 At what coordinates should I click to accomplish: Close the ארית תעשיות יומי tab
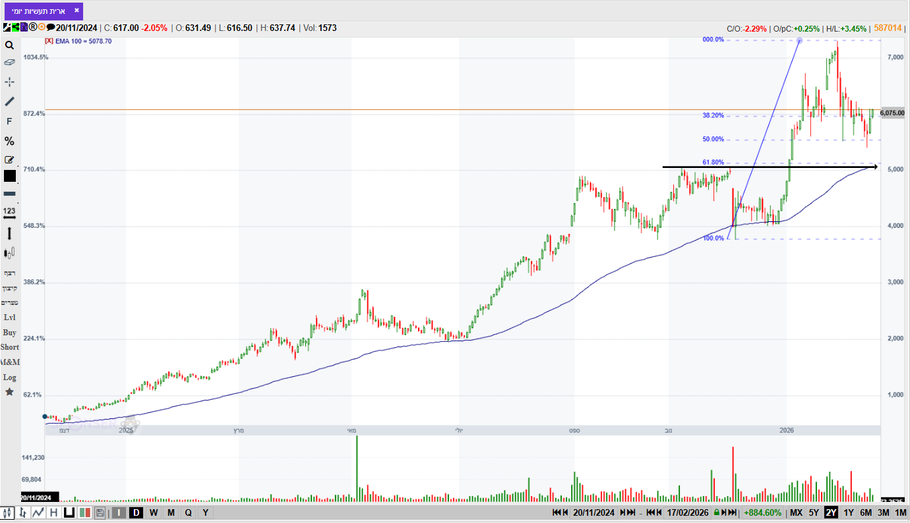pyautogui.click(x=76, y=11)
